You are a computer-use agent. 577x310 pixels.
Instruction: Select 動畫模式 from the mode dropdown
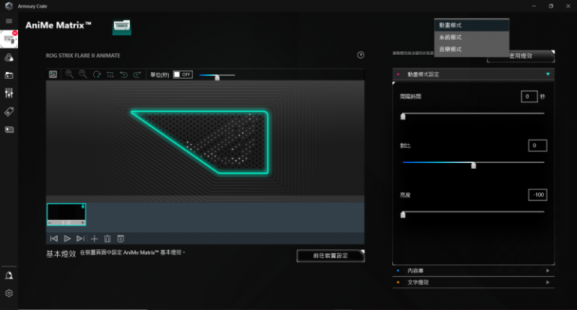pyautogui.click(x=472, y=26)
